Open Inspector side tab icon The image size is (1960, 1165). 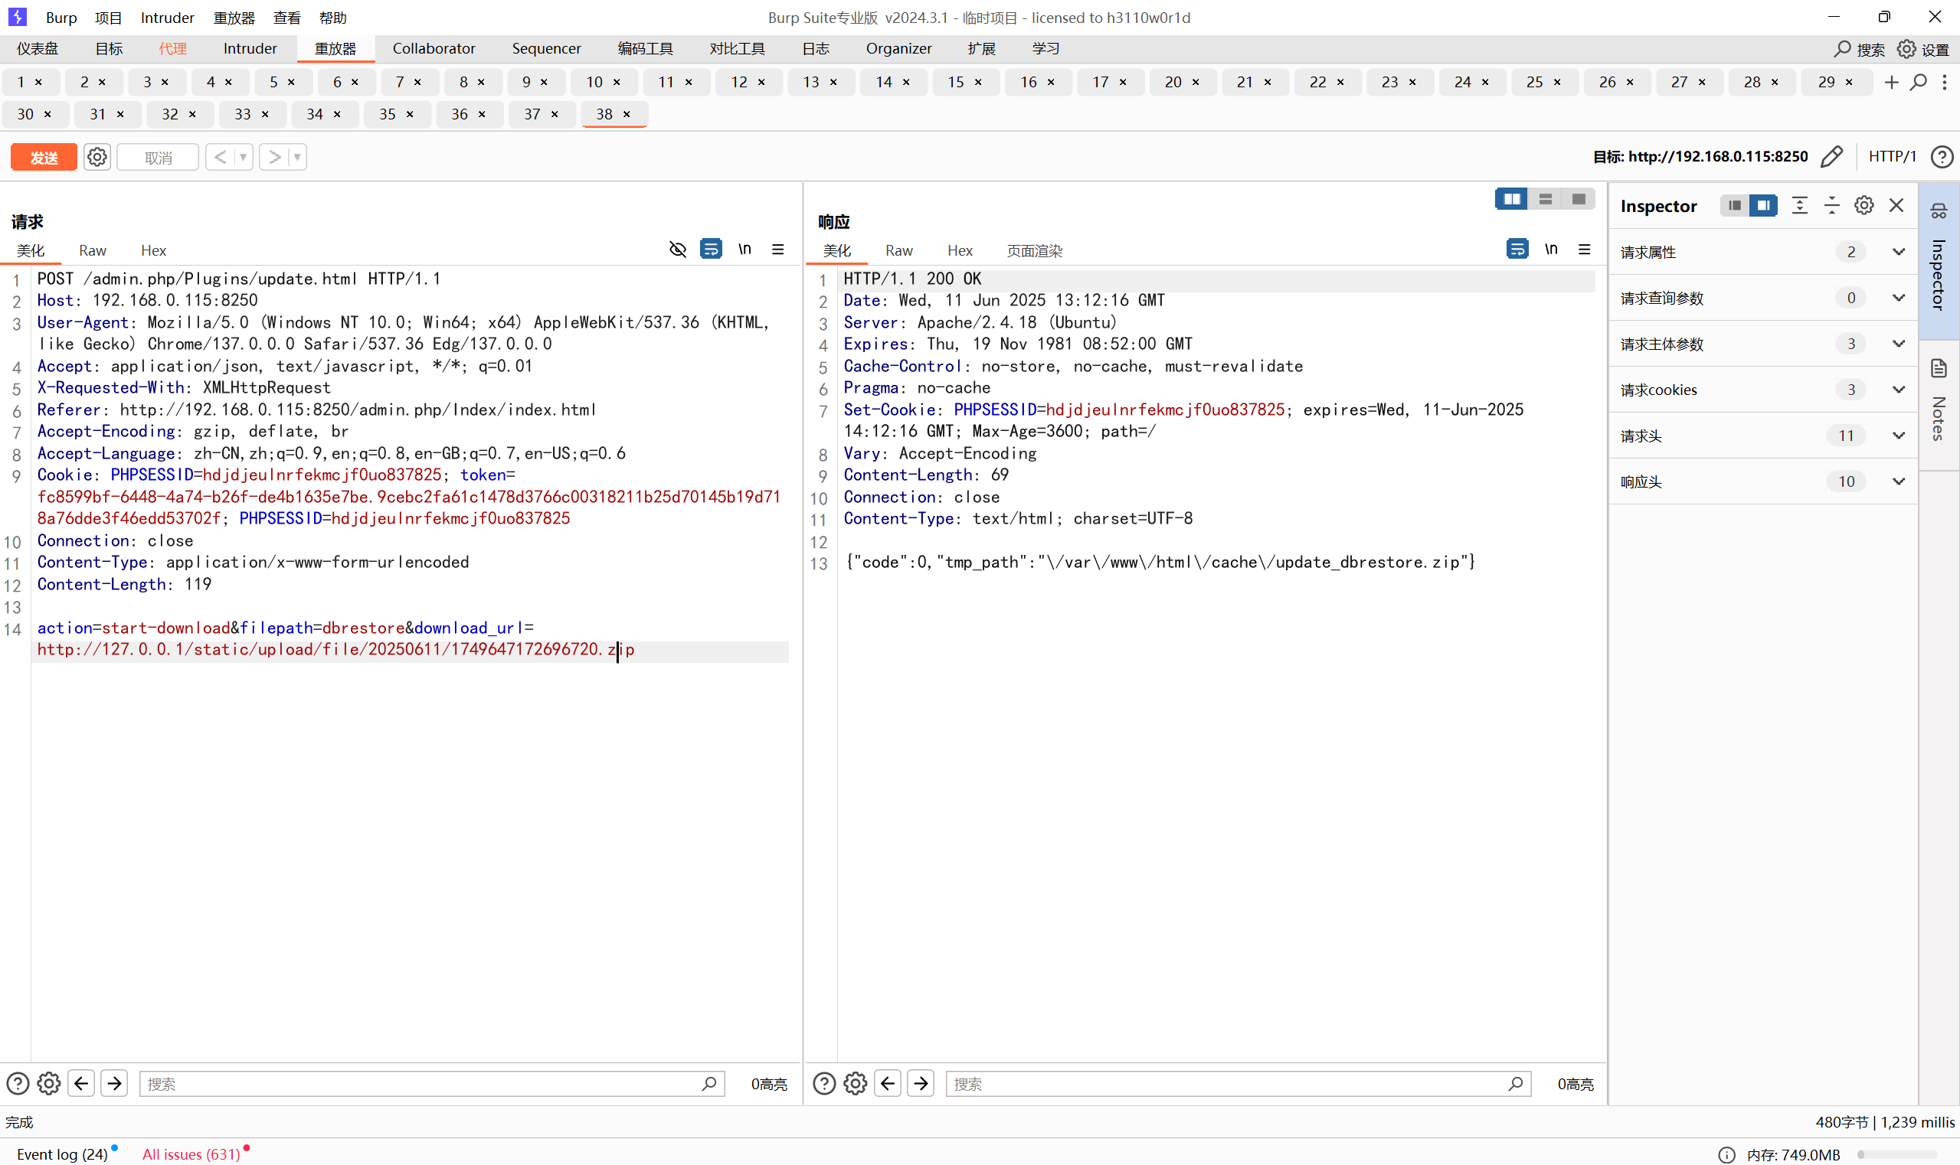[x=1939, y=210]
